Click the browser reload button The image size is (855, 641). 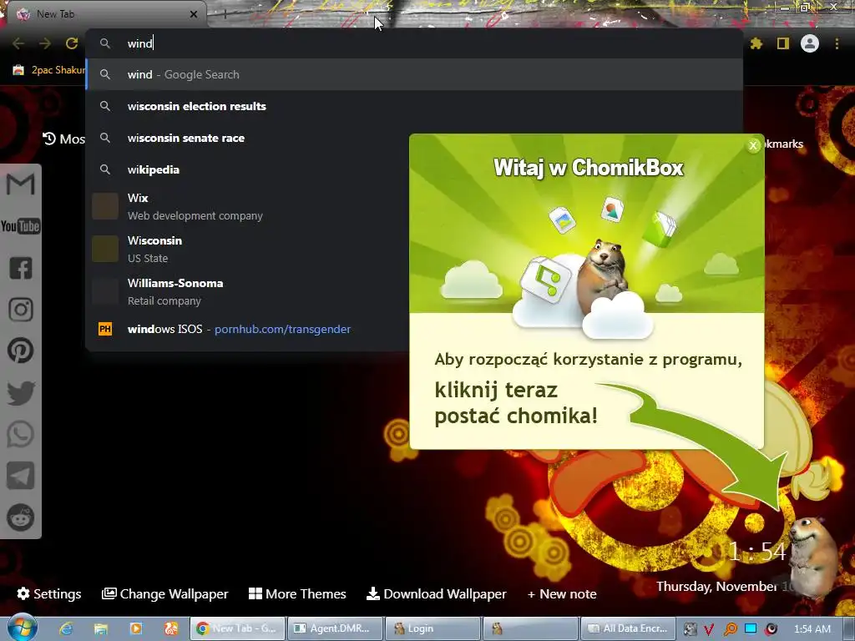(72, 43)
